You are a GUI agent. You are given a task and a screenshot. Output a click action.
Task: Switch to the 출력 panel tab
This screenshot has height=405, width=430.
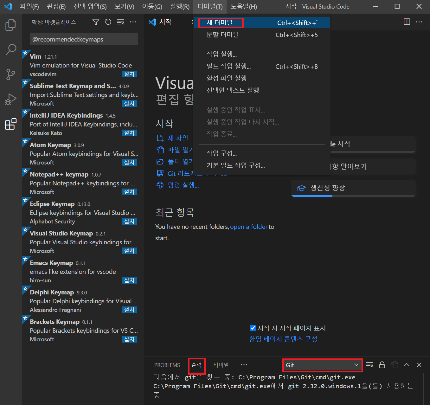click(196, 365)
